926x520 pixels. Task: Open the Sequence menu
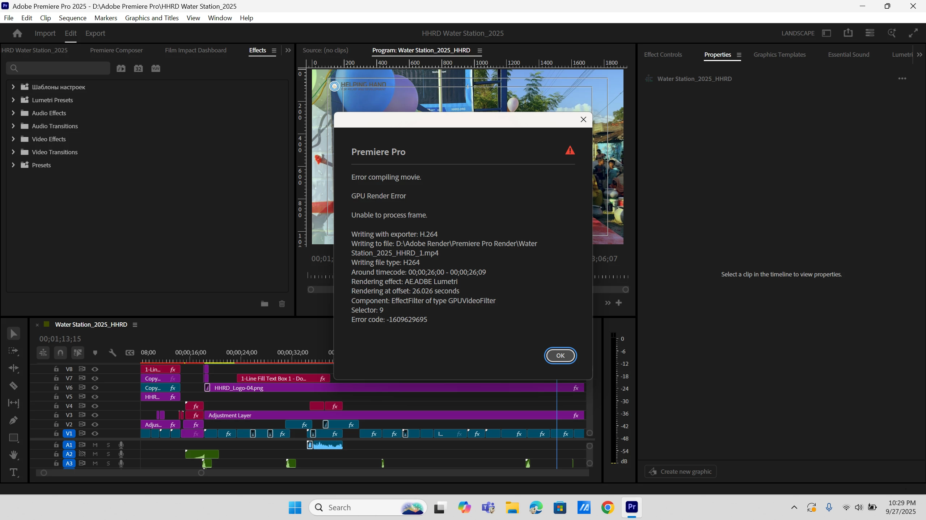coord(72,18)
